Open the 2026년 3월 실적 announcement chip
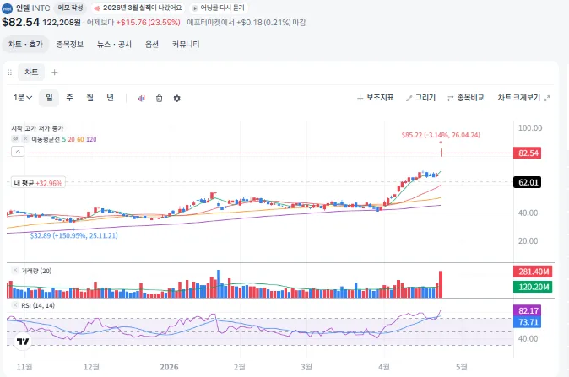569x377 pixels. (138, 8)
